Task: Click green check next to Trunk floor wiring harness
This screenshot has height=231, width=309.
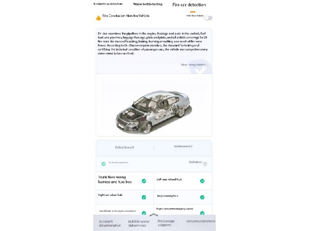Action: click(144, 181)
